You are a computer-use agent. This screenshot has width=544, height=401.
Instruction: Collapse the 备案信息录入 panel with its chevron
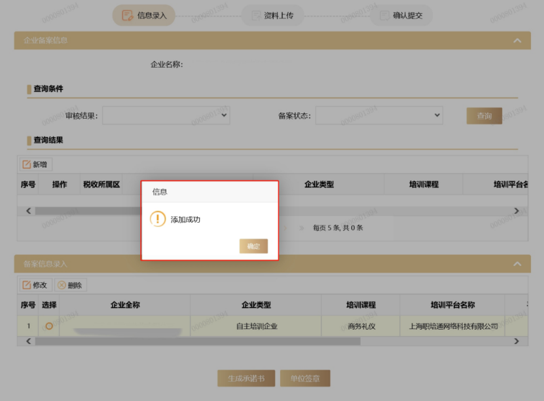point(517,264)
